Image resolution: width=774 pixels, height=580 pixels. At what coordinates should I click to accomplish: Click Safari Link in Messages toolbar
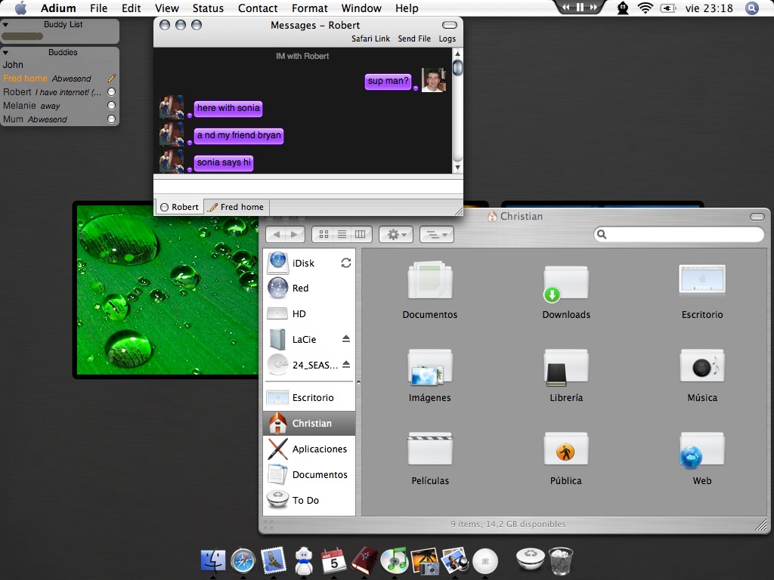click(370, 39)
